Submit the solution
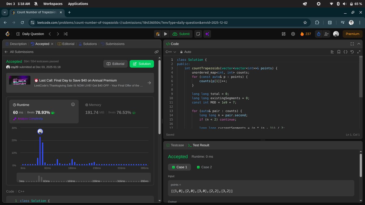The image size is (365, 205). tap(181, 34)
